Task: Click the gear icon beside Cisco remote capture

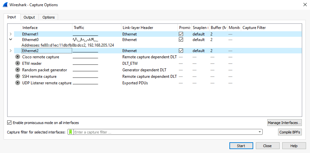Action: tap(18, 57)
